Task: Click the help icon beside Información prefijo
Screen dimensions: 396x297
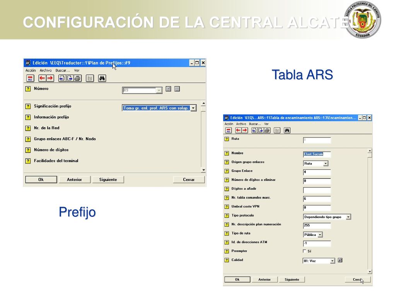Action: 28,117
